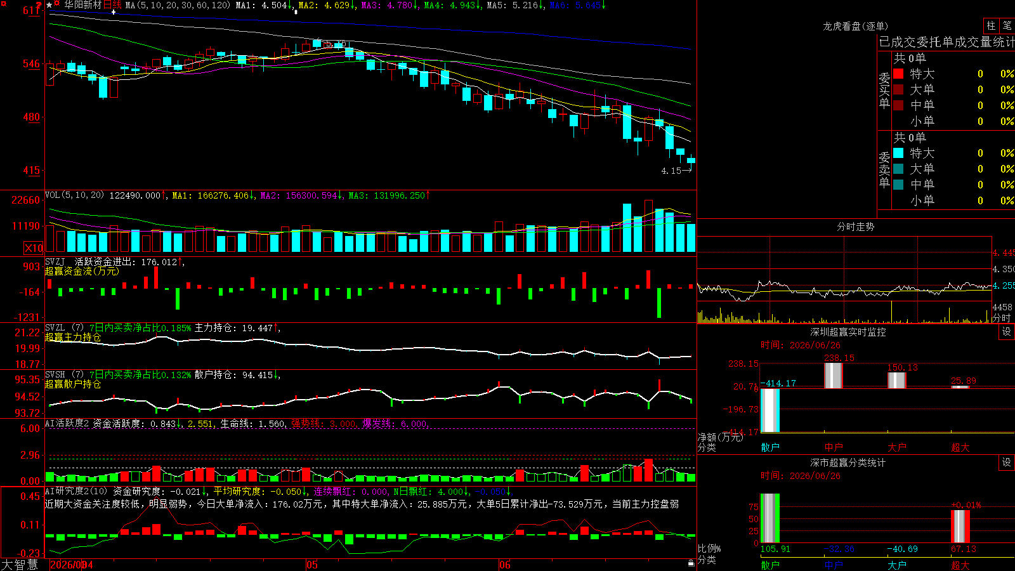Click the small red square icon in top-left corner
This screenshot has width=1015, height=571.
pyautogui.click(x=3, y=4)
